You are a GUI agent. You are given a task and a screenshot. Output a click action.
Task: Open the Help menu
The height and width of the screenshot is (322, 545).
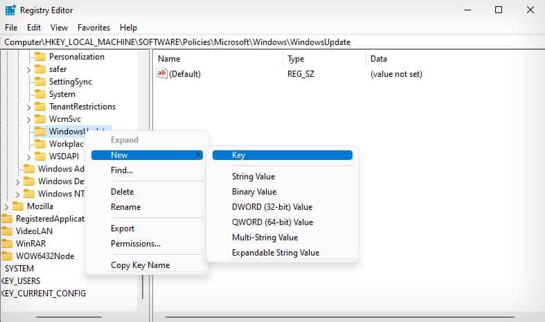click(x=128, y=28)
